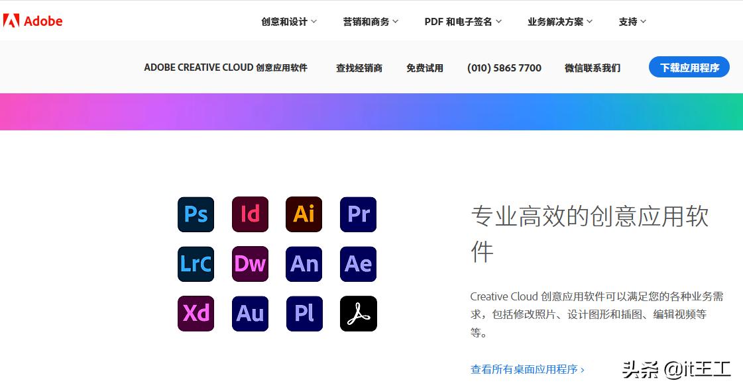The height and width of the screenshot is (391, 743).
Task: Open the Illustrator (Ai) icon
Action: (x=304, y=214)
